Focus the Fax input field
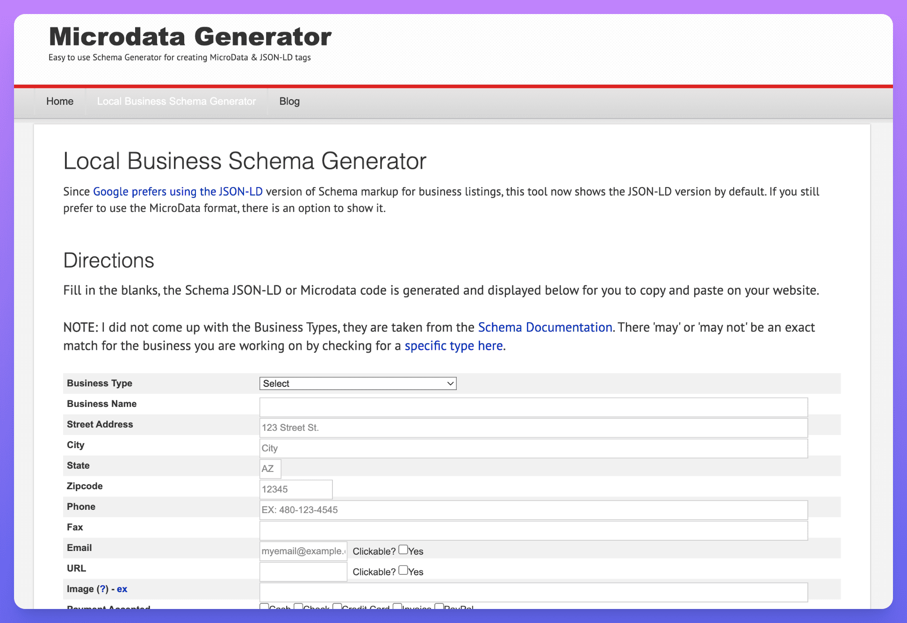Screen dimensions: 907x623 533,530
